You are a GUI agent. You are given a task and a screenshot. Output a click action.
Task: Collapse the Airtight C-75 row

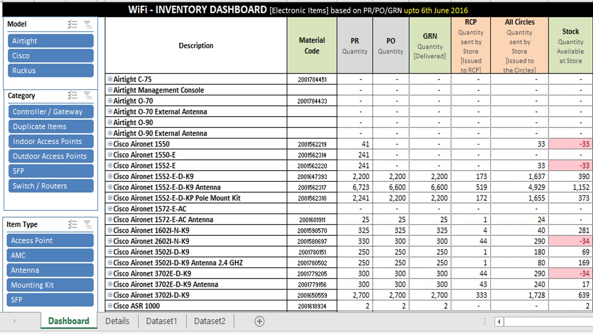pyautogui.click(x=110, y=79)
